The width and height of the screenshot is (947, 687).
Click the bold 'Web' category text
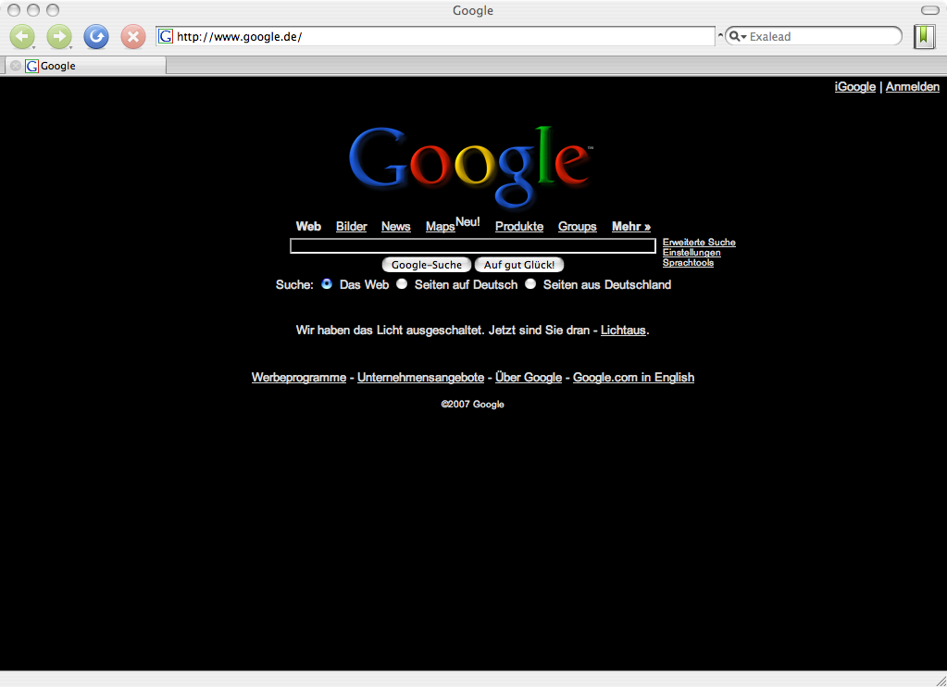click(x=308, y=227)
